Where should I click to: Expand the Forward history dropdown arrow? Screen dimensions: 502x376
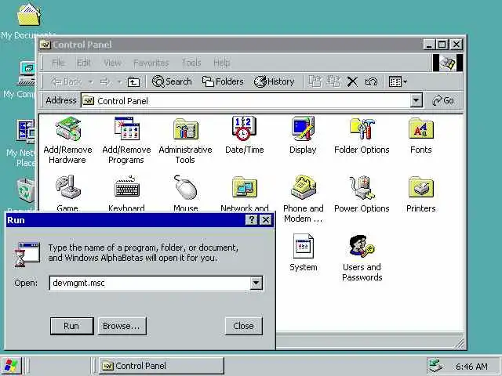point(120,82)
